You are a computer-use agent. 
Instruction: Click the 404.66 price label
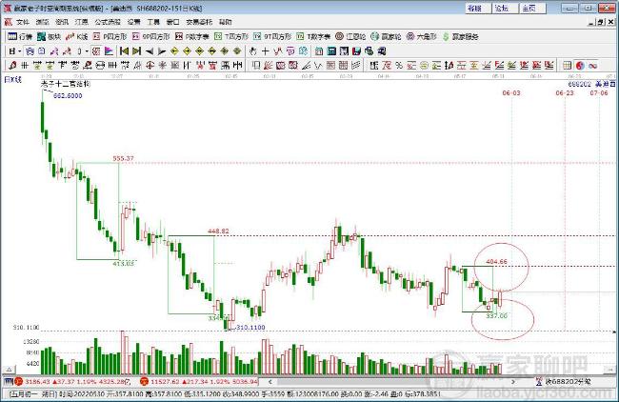pyautogui.click(x=496, y=261)
